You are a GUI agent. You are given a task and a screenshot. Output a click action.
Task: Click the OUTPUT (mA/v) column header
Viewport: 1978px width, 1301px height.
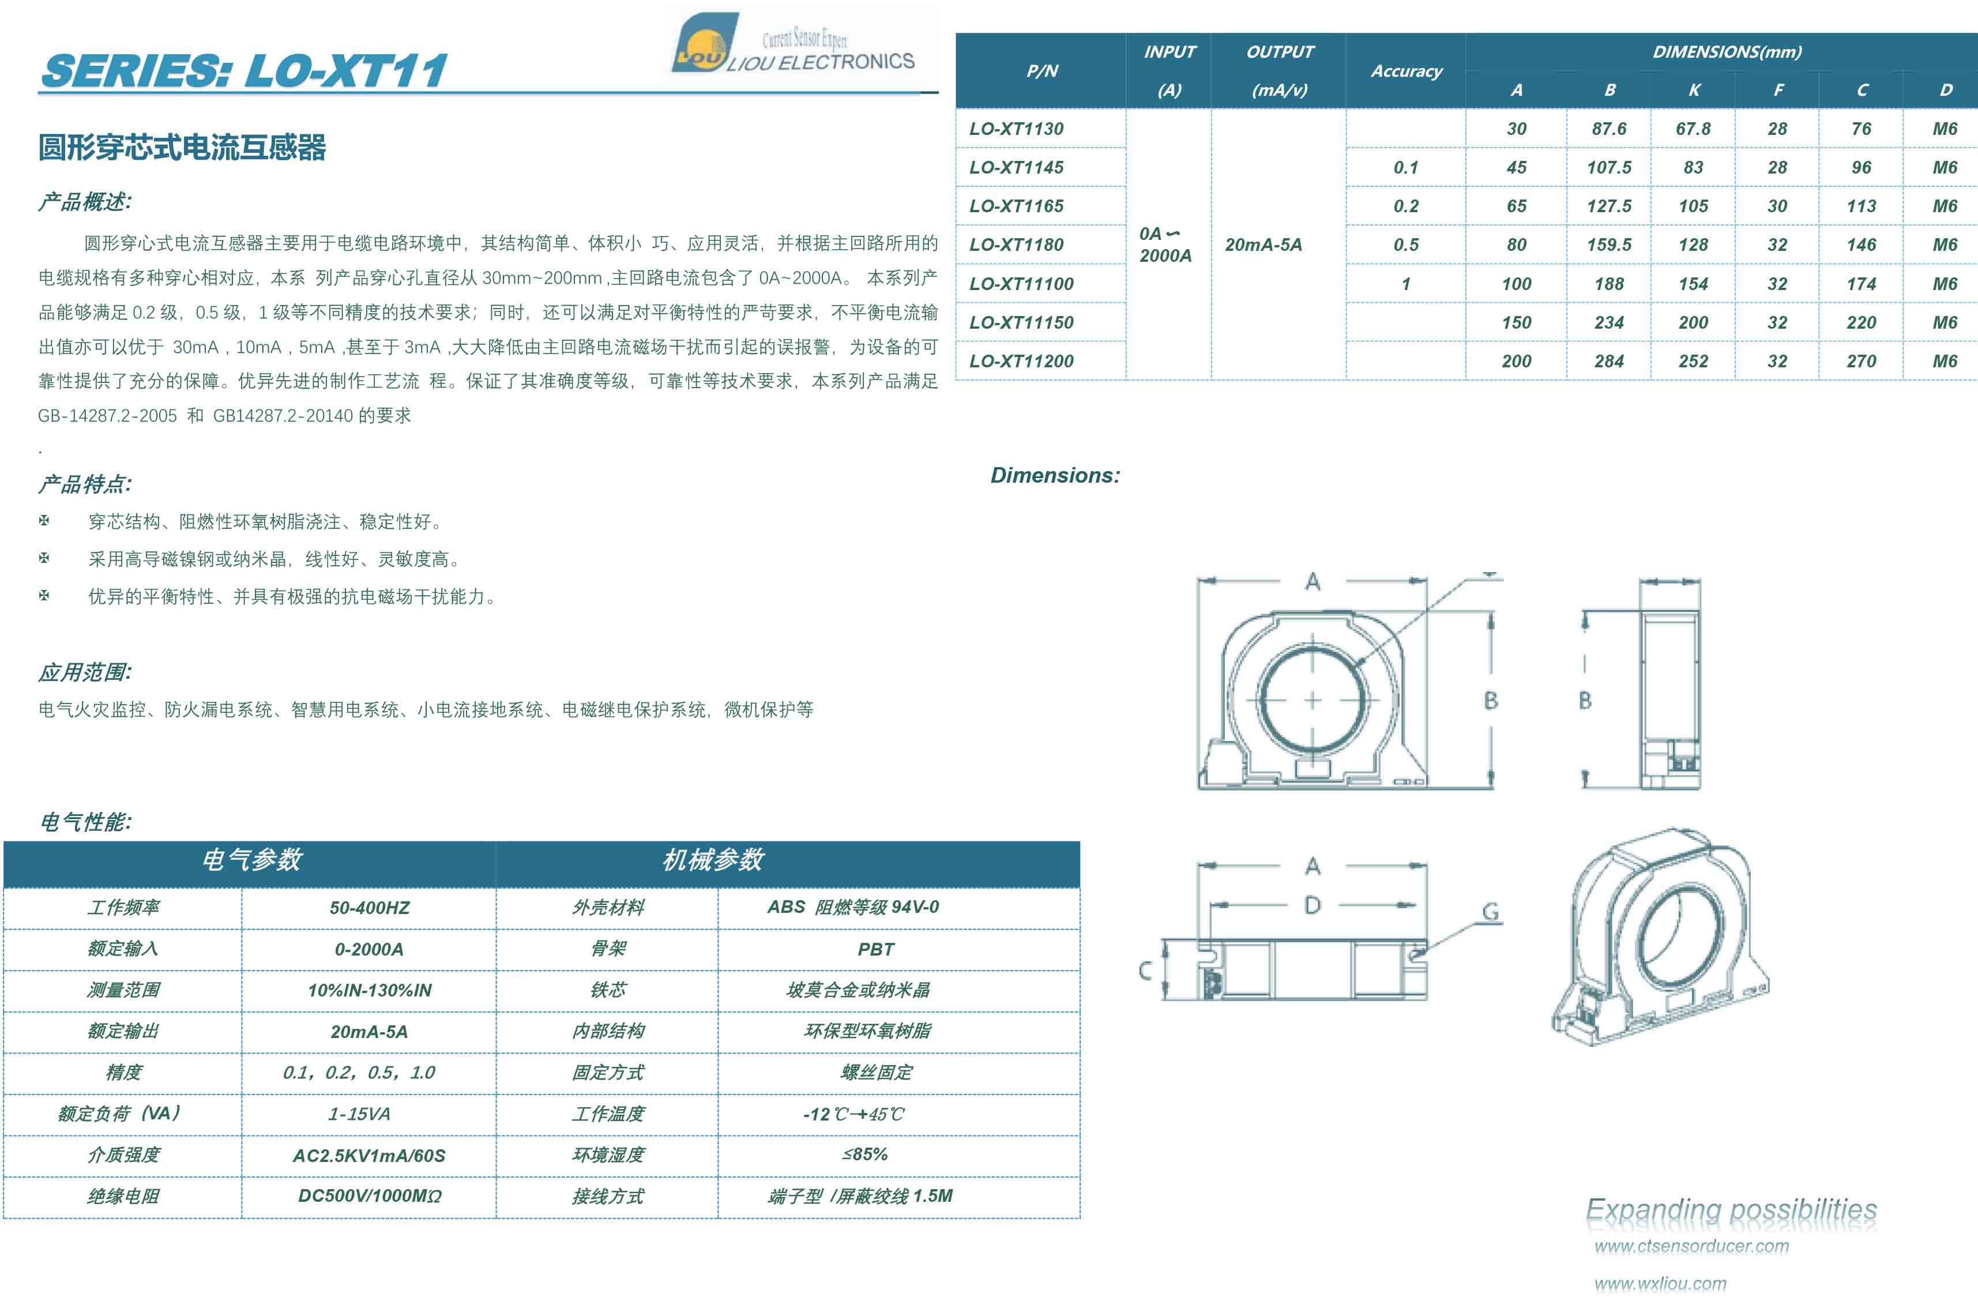coord(1279,71)
